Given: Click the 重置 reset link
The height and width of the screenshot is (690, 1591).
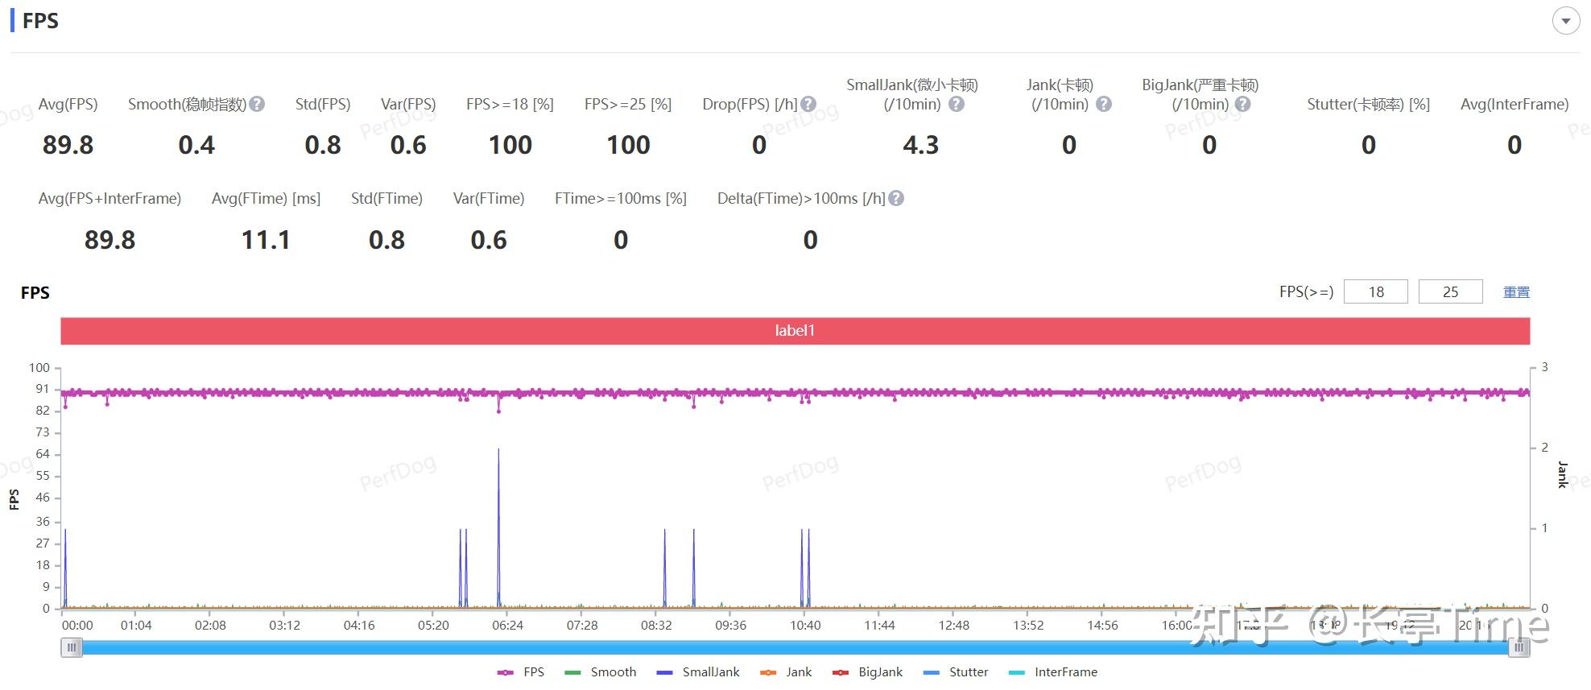Looking at the screenshot, I should coord(1516,292).
